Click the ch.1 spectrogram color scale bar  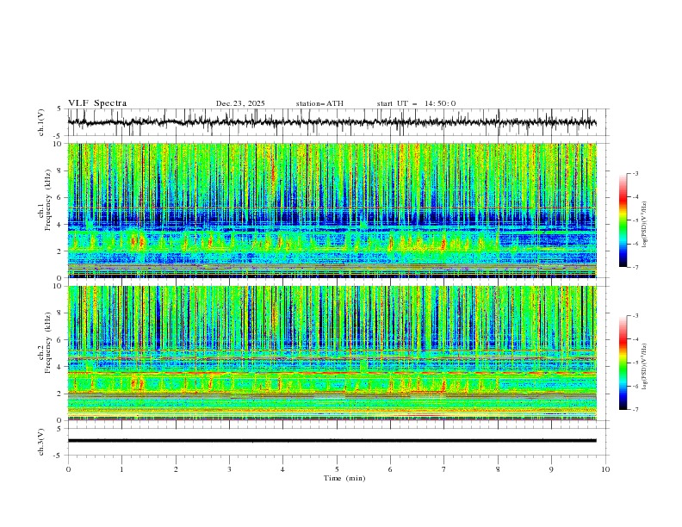tap(623, 220)
